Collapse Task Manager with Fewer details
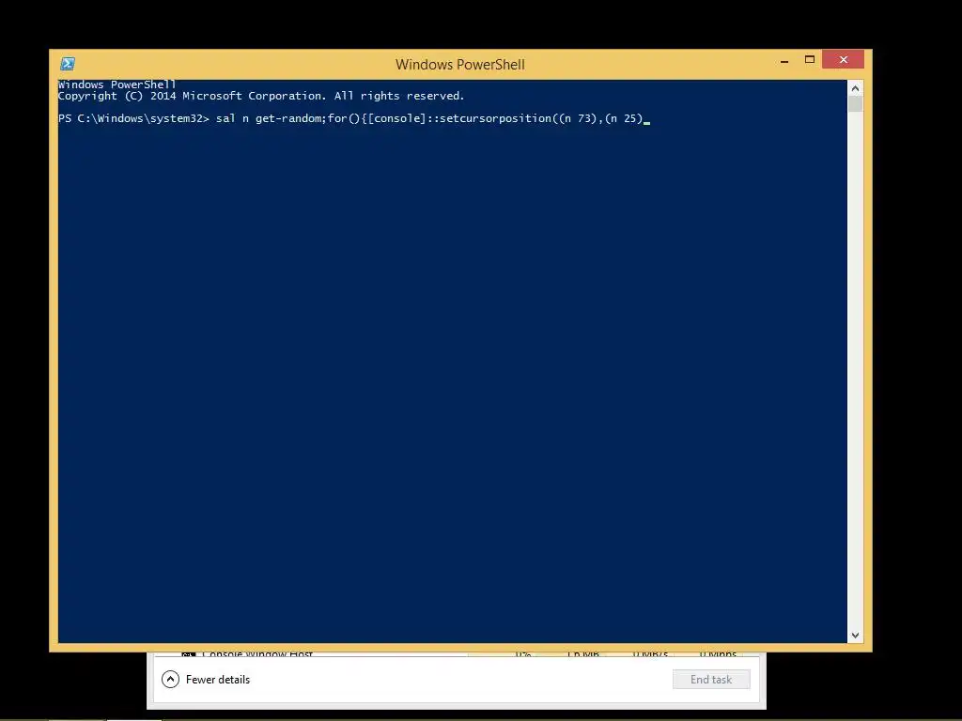This screenshot has height=721, width=962. 170,680
